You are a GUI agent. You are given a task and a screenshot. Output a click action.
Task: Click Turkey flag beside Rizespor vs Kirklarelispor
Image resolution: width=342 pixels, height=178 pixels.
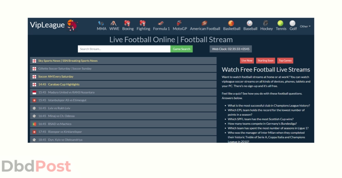34,132
